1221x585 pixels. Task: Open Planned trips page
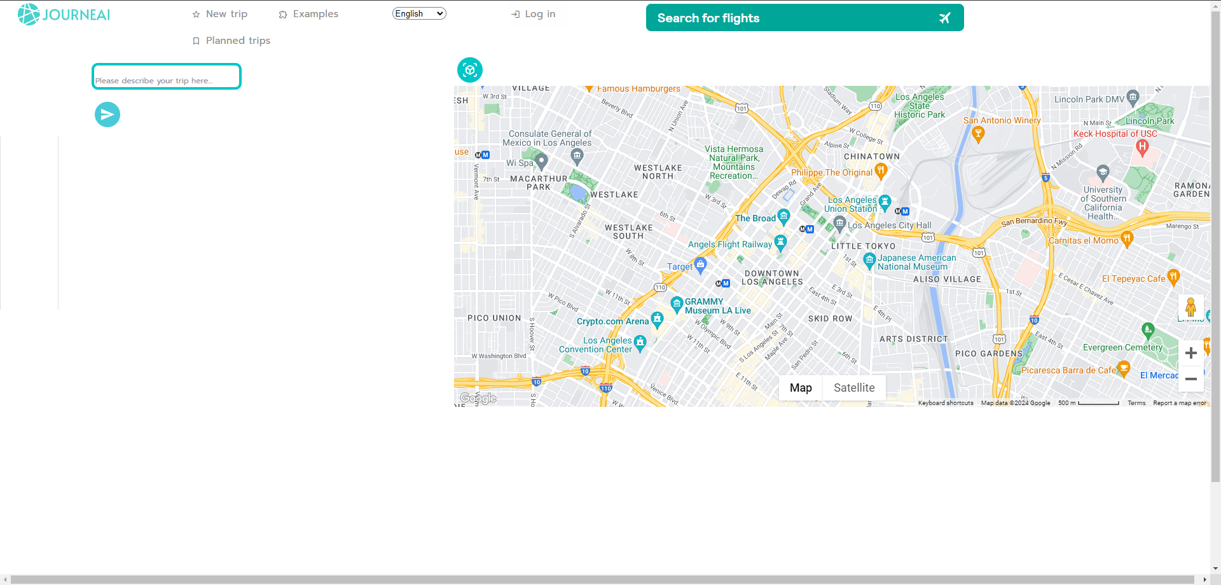[231, 41]
